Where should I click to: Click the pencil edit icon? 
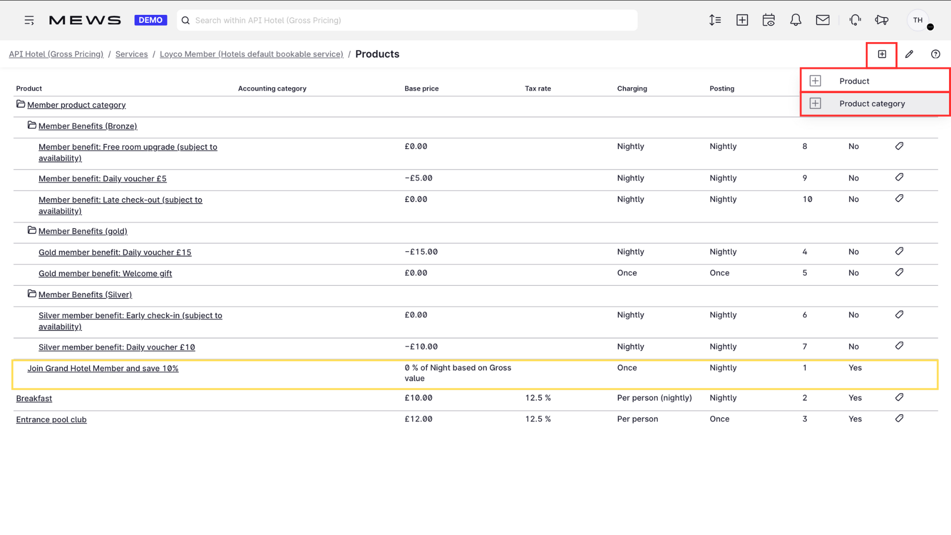(909, 54)
